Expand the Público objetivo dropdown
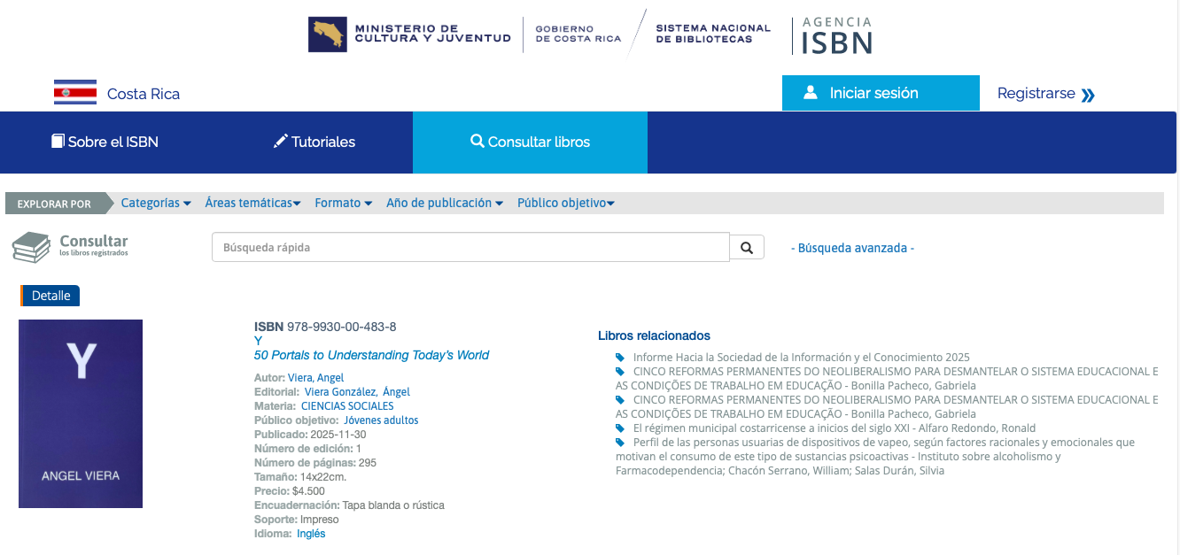 point(565,203)
